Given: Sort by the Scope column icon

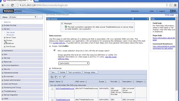Looking at the screenshot, I should point(105,82).
